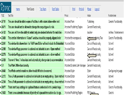124x95 pixels.
Task: Switch to the Test Cases tab
Action: click(31, 9)
